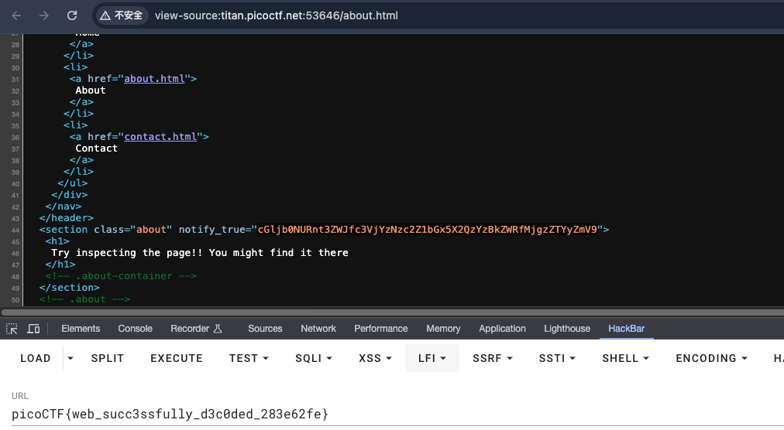Click the not secure warning icon
This screenshot has width=784, height=430.
coord(105,15)
